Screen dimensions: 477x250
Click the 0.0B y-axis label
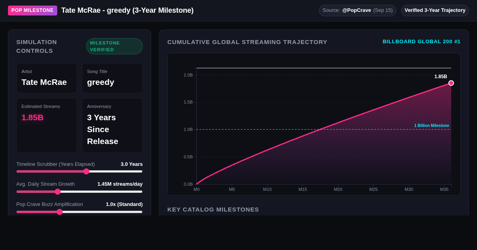click(188, 184)
